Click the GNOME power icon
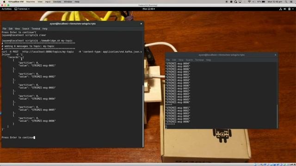 click(x=289, y=9)
